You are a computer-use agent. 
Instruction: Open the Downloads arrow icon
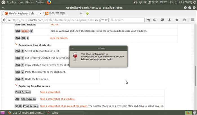tap(169, 20)
